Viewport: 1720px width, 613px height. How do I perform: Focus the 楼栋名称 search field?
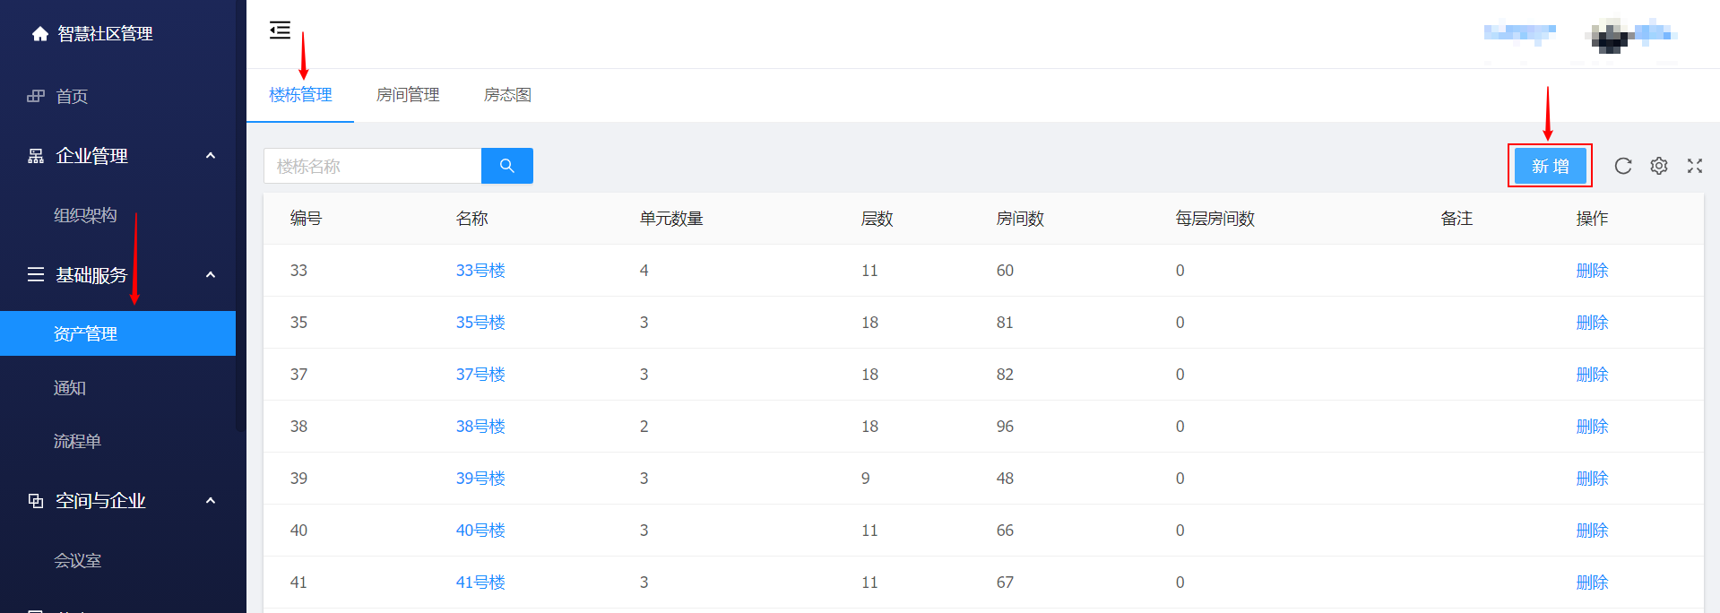(x=372, y=166)
